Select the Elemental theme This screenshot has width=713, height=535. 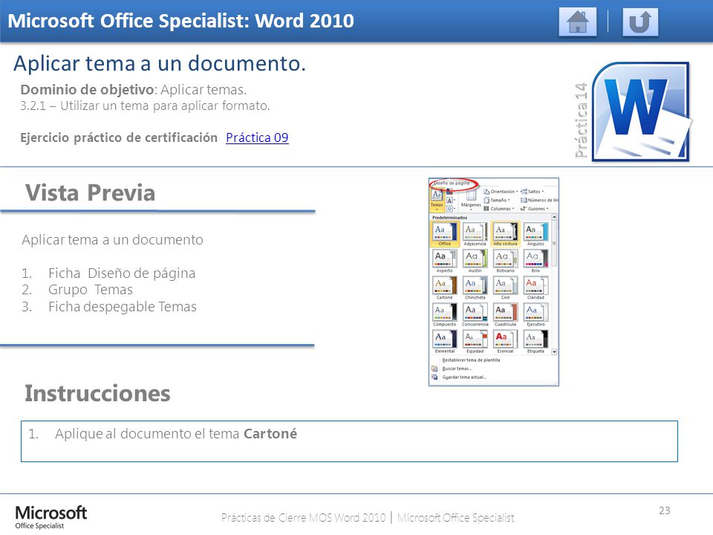(445, 341)
